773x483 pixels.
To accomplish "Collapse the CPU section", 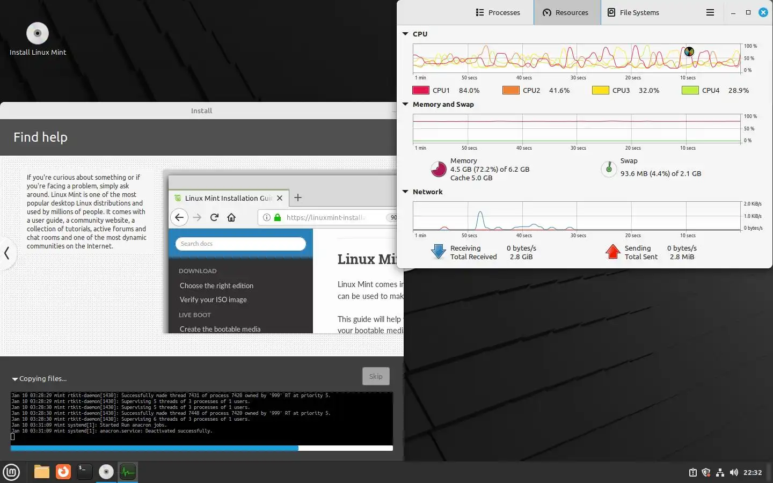I will click(x=405, y=34).
